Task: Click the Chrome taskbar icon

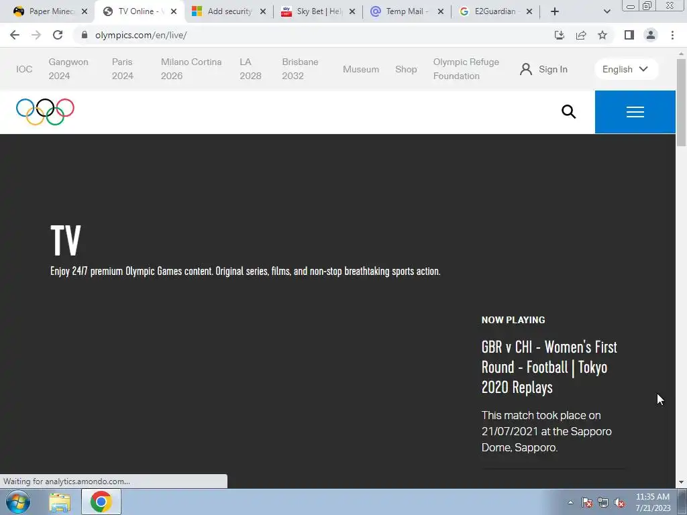Action: (x=101, y=502)
